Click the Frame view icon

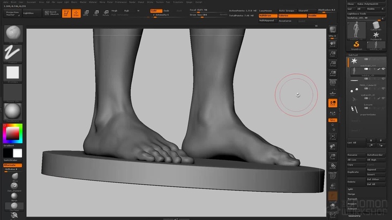coord(333,137)
